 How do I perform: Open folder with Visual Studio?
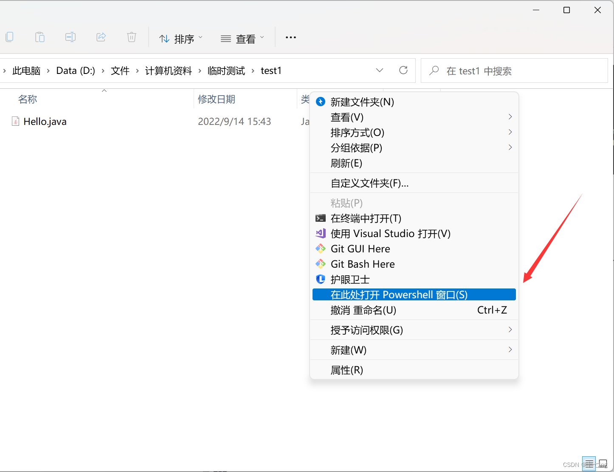click(x=390, y=233)
